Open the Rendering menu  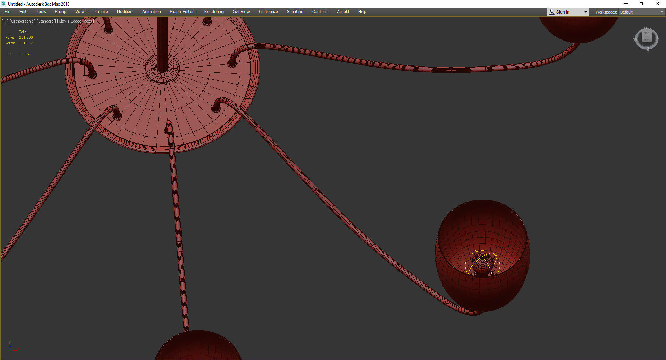pyautogui.click(x=214, y=12)
